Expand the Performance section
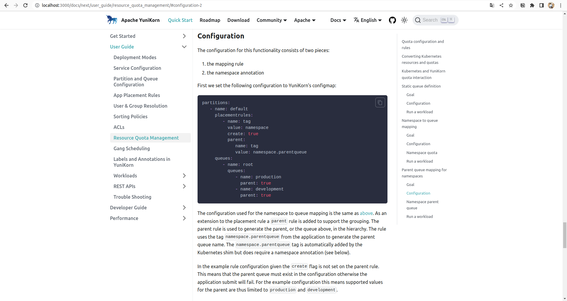The height and width of the screenshot is (301, 567). [x=184, y=218]
